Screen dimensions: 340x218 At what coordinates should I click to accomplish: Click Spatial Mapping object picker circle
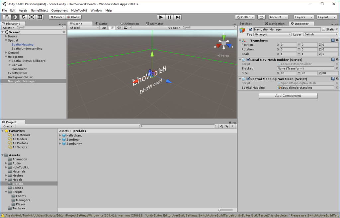coord(337,88)
